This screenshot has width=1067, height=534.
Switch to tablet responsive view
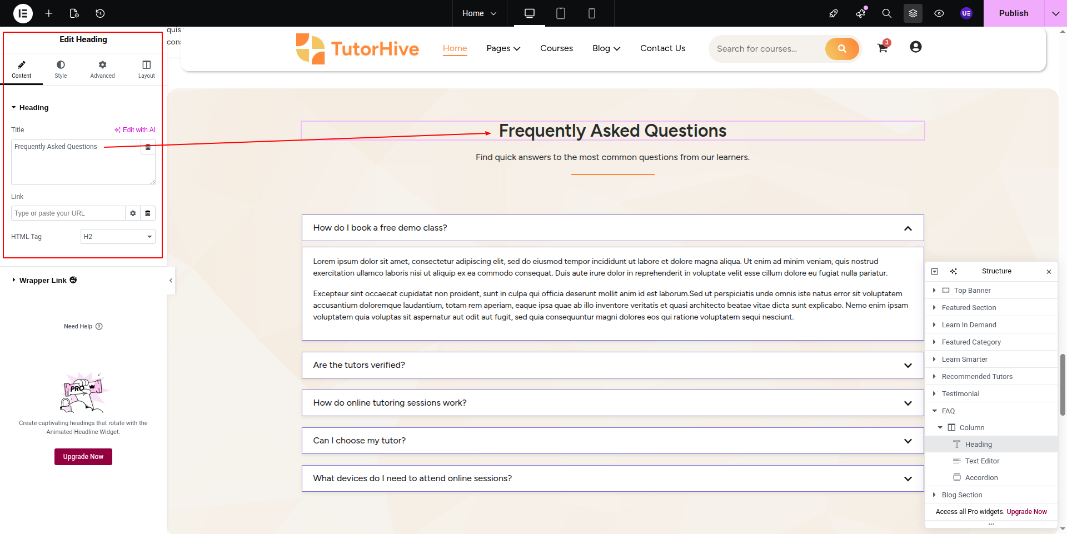coord(561,13)
